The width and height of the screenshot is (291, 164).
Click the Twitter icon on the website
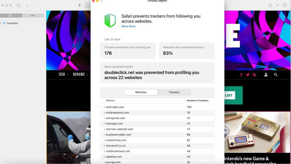pos(248,75)
